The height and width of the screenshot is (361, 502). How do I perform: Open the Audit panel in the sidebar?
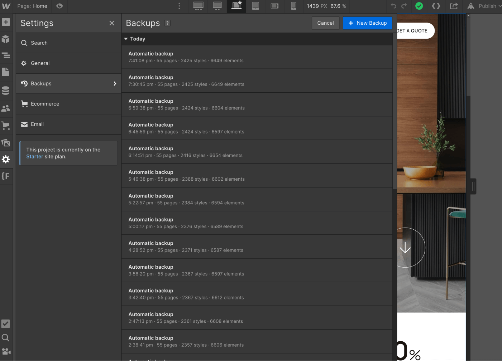pos(6,324)
